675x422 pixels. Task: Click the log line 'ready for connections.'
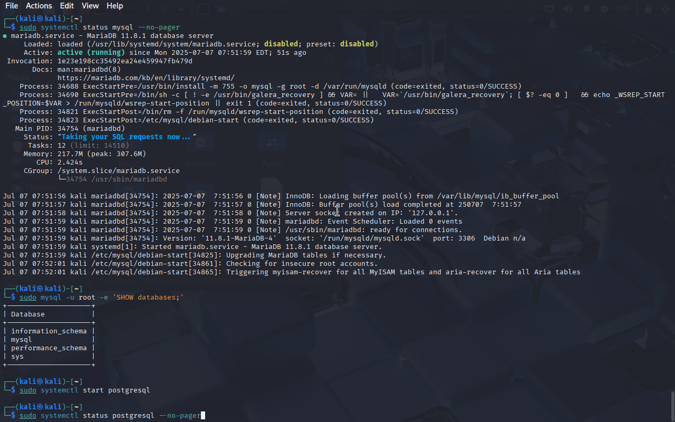click(233, 230)
